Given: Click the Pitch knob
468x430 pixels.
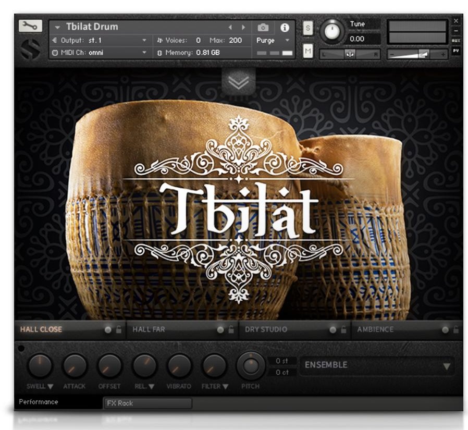Looking at the screenshot, I should (x=251, y=366).
